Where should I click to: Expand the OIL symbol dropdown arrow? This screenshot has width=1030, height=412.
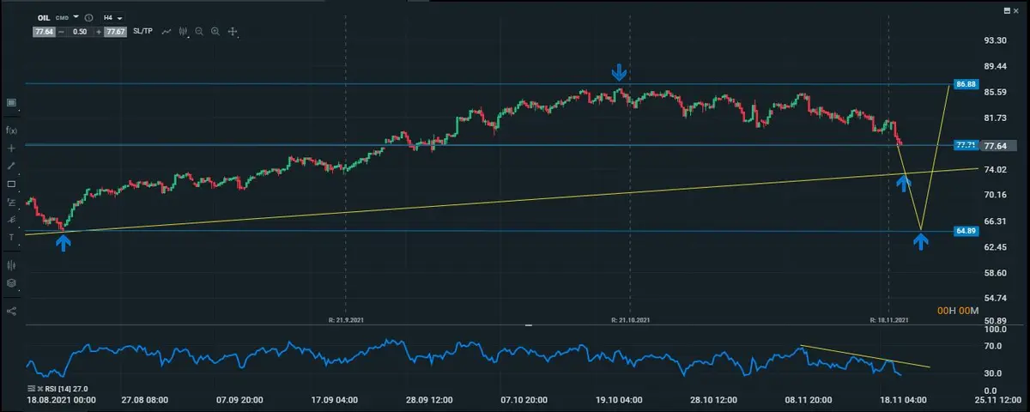pyautogui.click(x=76, y=17)
